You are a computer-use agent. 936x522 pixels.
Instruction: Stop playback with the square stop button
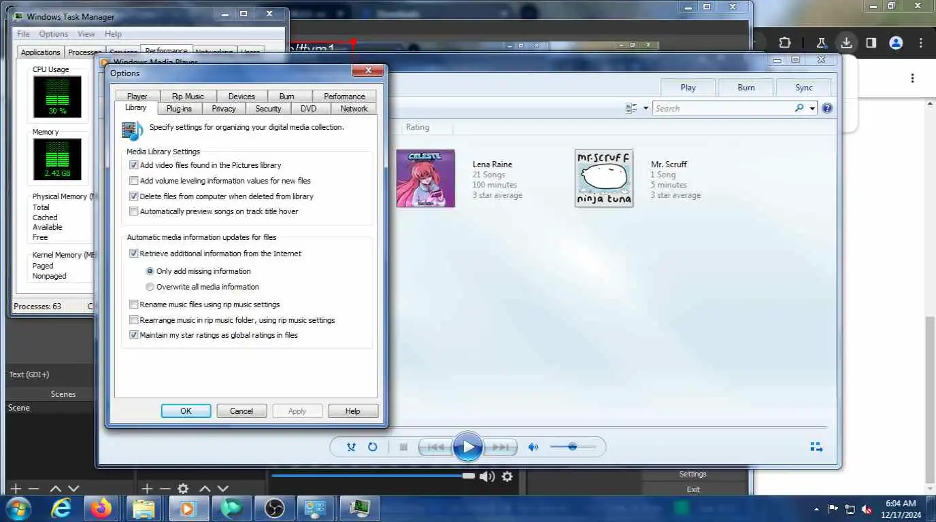403,447
